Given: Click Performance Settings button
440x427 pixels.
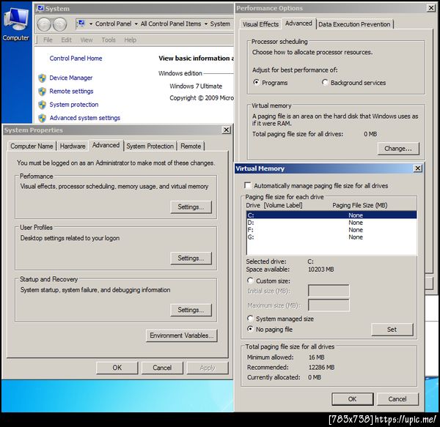Looking at the screenshot, I should pyautogui.click(x=191, y=207).
